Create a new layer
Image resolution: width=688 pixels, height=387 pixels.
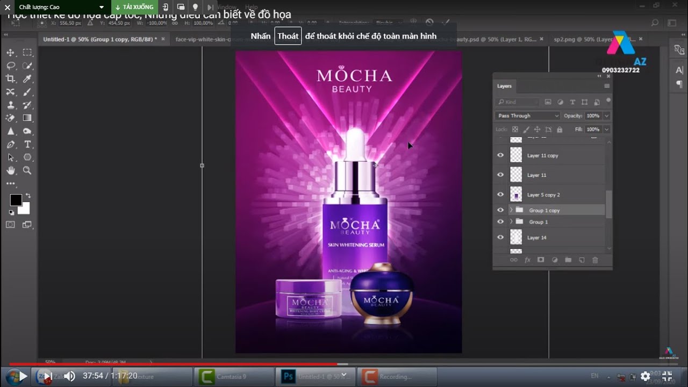click(582, 260)
